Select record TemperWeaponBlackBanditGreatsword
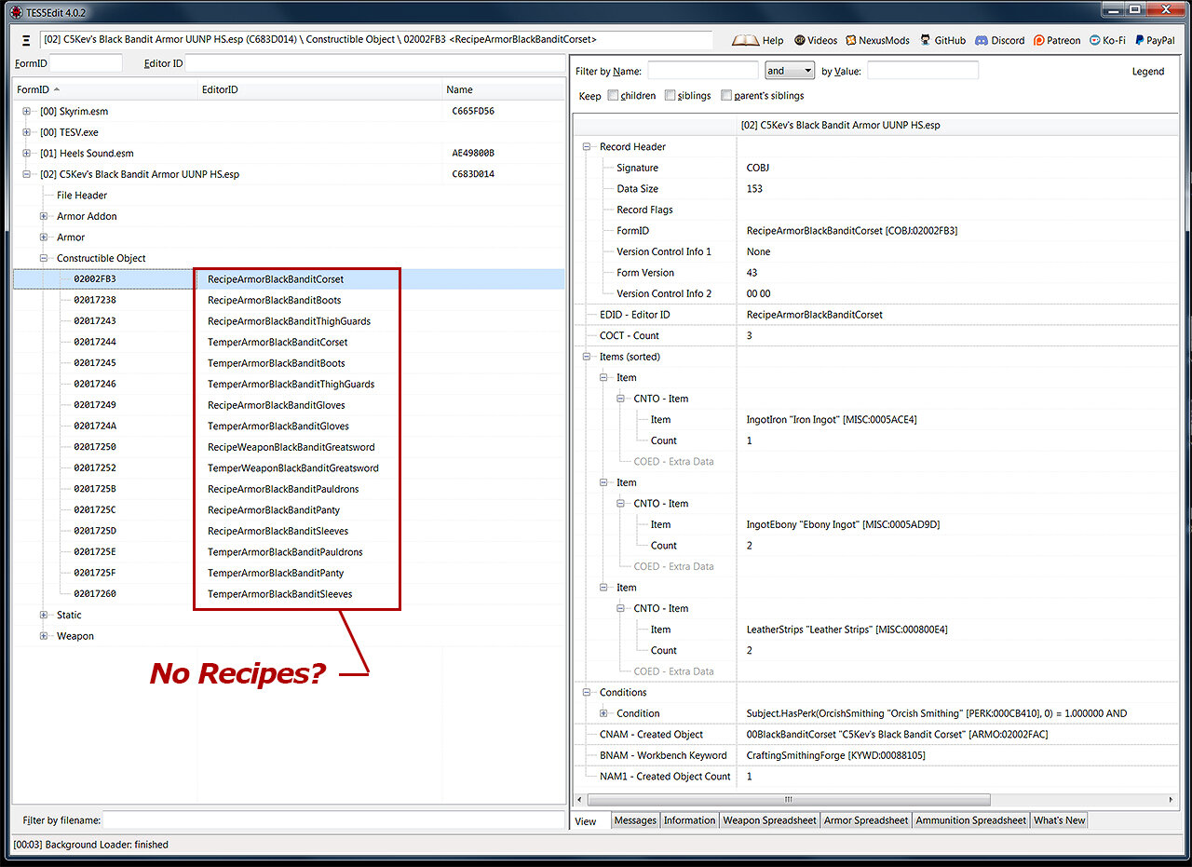 [293, 468]
